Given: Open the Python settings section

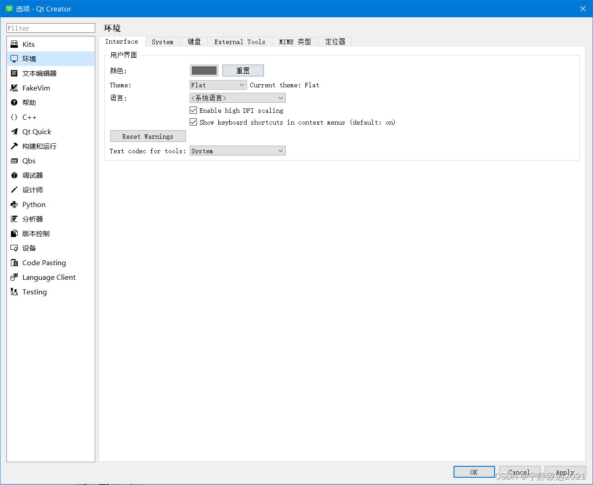Looking at the screenshot, I should pos(33,204).
